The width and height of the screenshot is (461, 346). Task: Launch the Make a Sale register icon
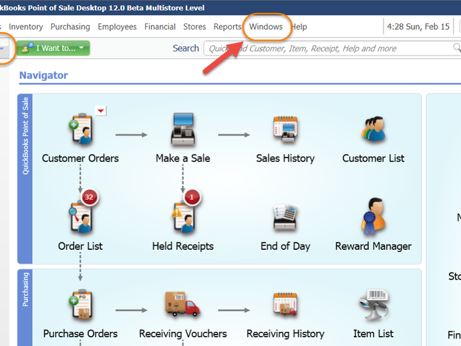tap(183, 129)
